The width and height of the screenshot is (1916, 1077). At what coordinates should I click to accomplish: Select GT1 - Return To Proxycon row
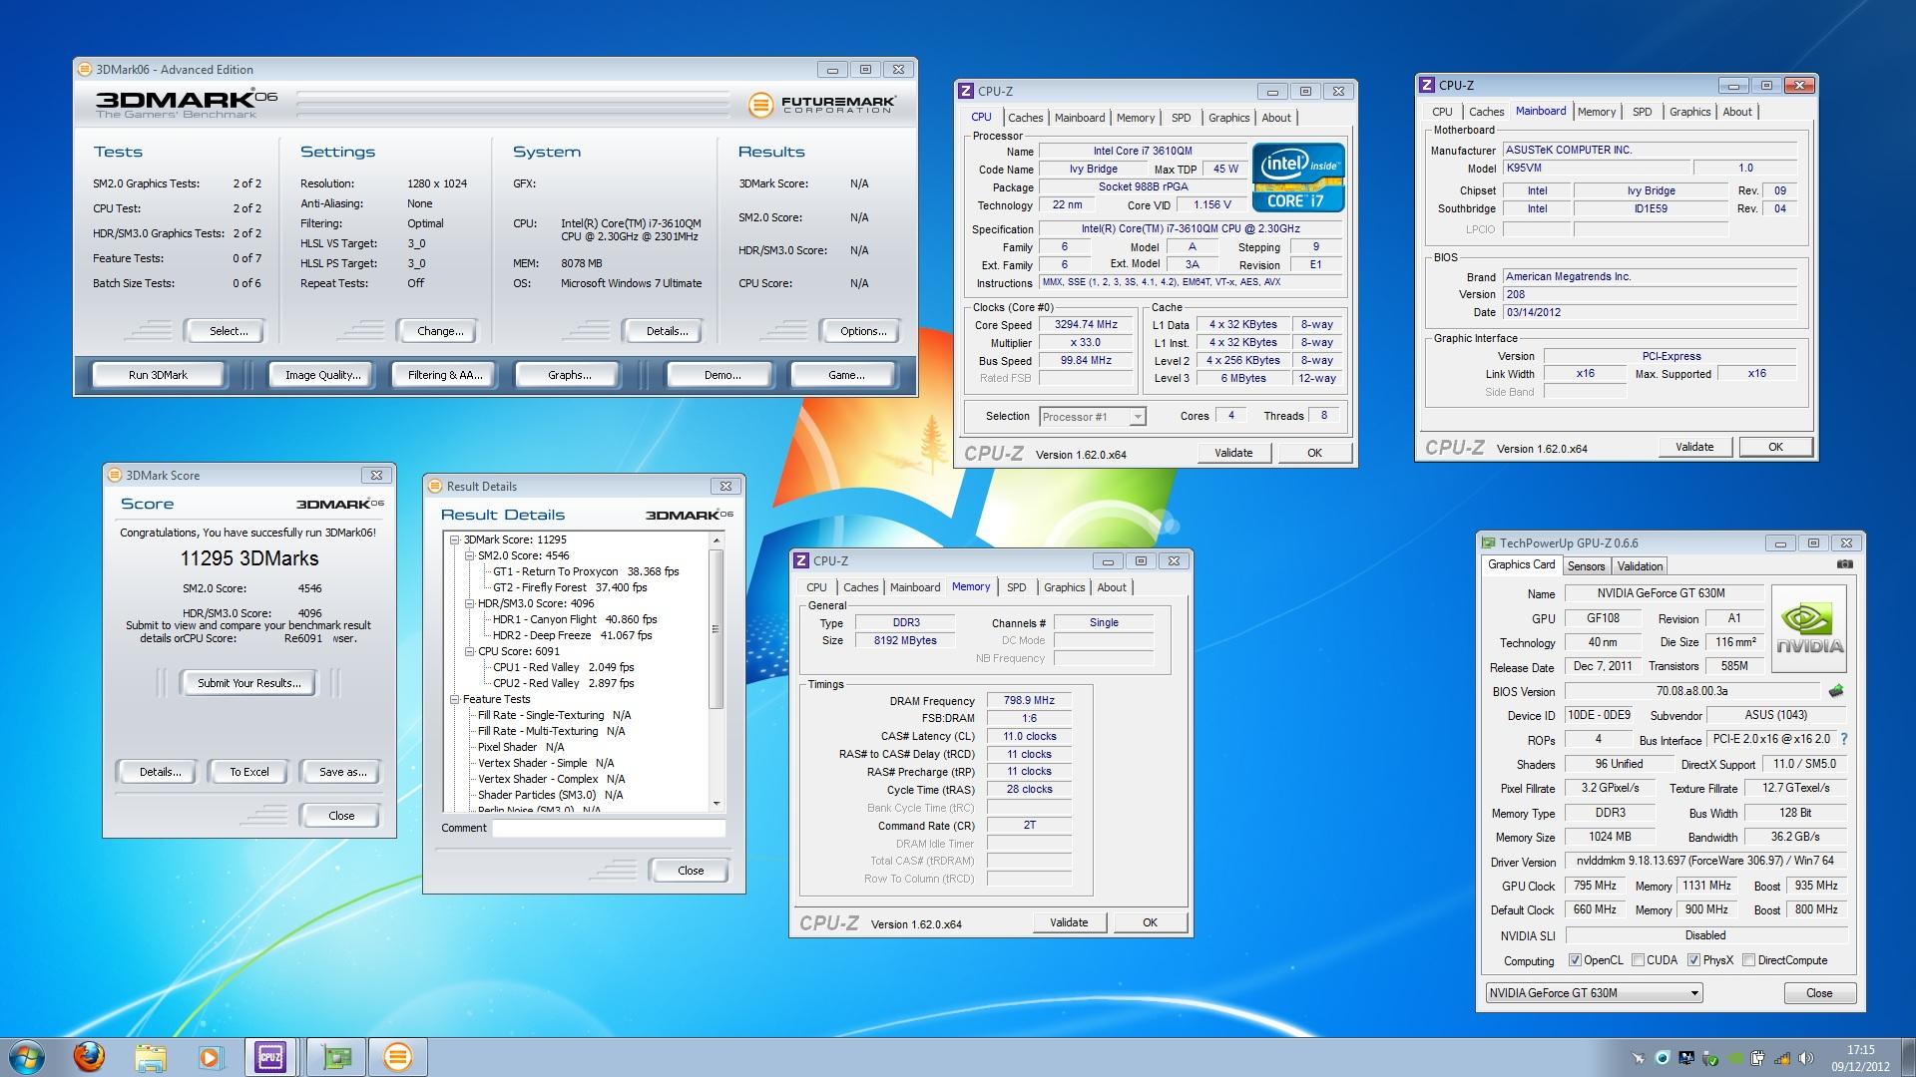586,571
